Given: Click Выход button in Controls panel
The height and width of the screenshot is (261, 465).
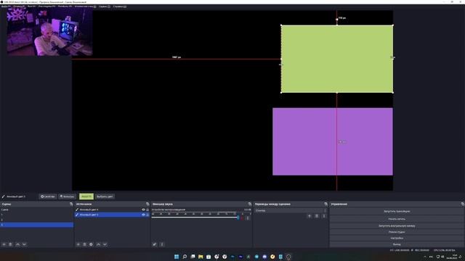Looking at the screenshot, I should click(397, 244).
